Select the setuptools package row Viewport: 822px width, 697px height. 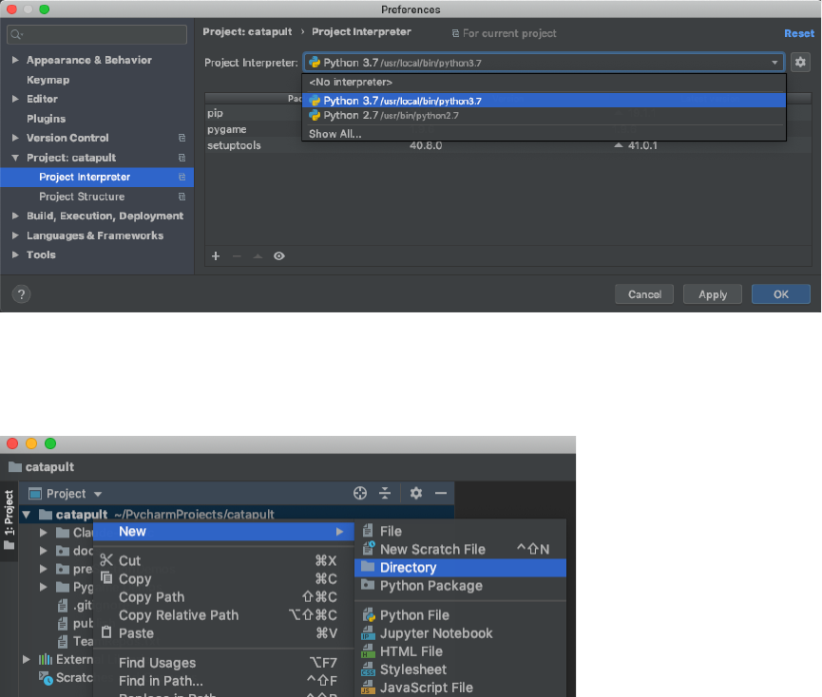pyautogui.click(x=508, y=145)
